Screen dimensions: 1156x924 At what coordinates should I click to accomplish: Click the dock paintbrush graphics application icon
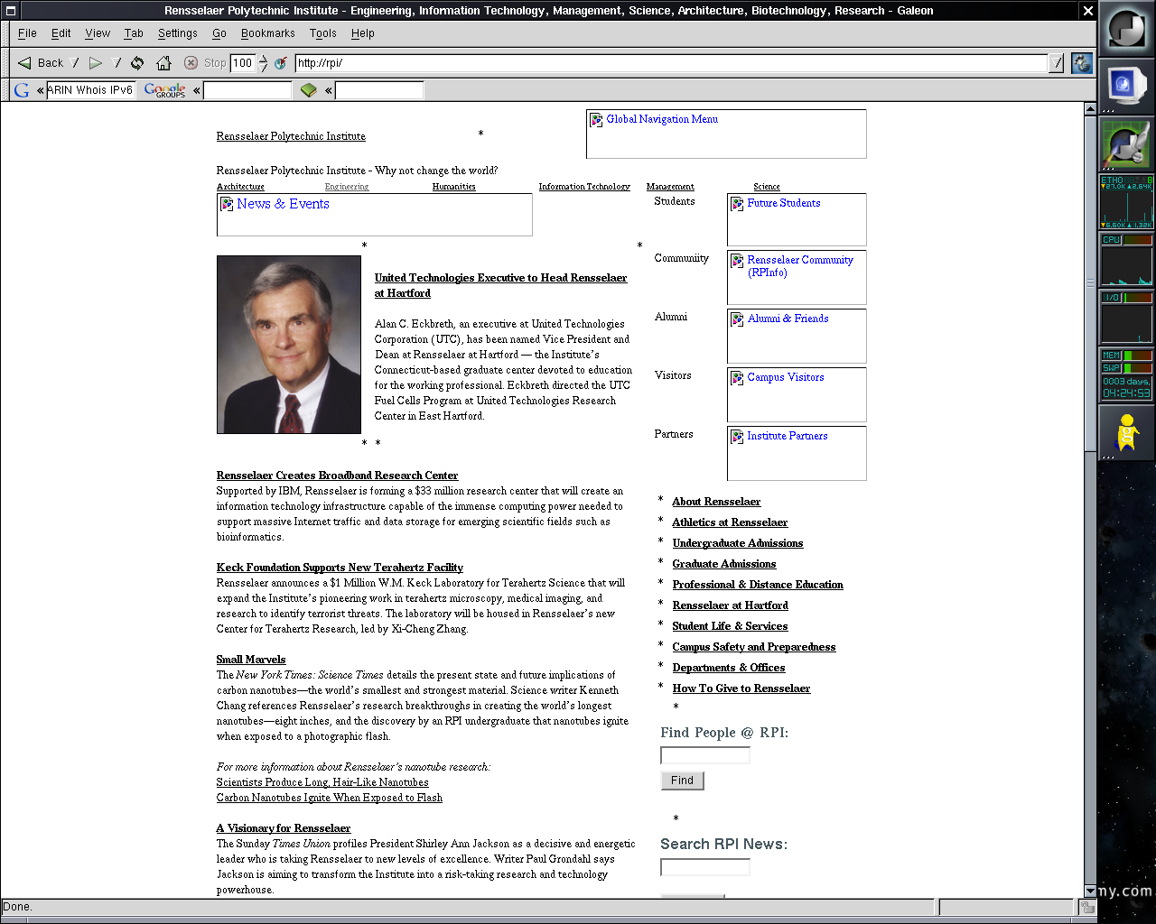1126,143
